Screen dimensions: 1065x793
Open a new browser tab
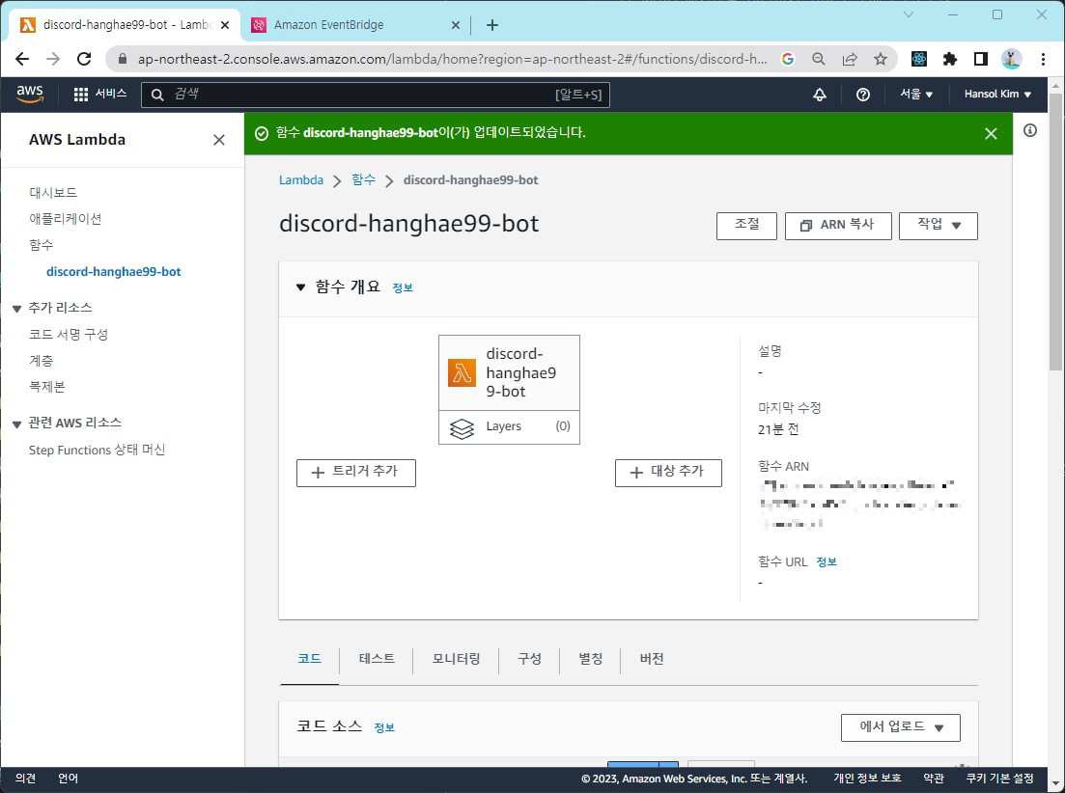(x=492, y=25)
